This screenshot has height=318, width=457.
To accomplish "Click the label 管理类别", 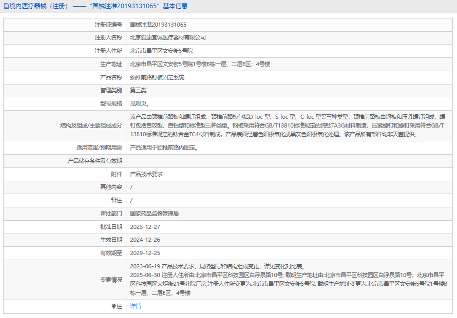I will [111, 90].
